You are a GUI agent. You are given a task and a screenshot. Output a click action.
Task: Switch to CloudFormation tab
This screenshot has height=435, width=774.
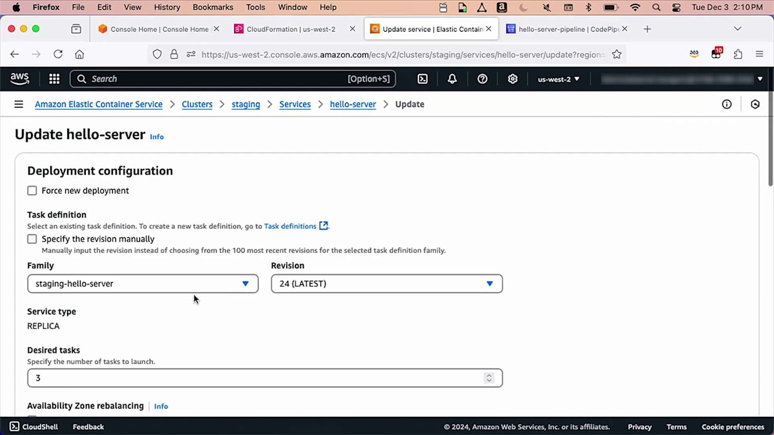(x=291, y=29)
